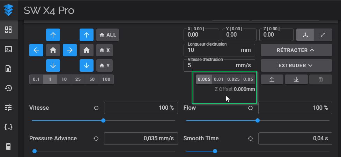Switch to absolute positioning mode

(305, 35)
